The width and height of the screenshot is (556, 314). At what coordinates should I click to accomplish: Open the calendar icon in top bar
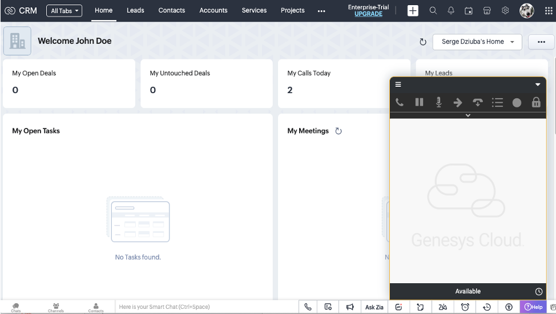tap(469, 11)
